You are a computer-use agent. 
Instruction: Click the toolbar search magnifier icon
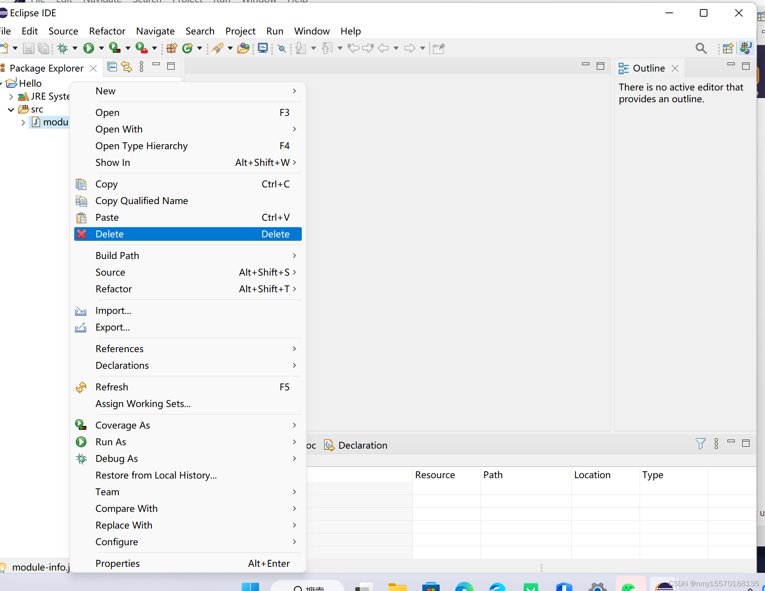701,48
